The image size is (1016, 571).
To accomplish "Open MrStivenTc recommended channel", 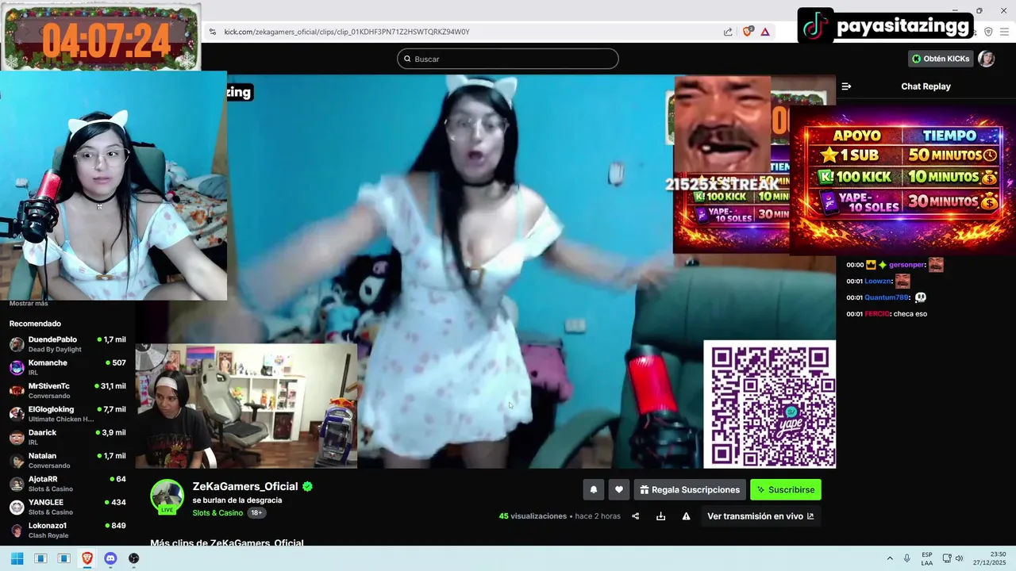I will pos(67,390).
